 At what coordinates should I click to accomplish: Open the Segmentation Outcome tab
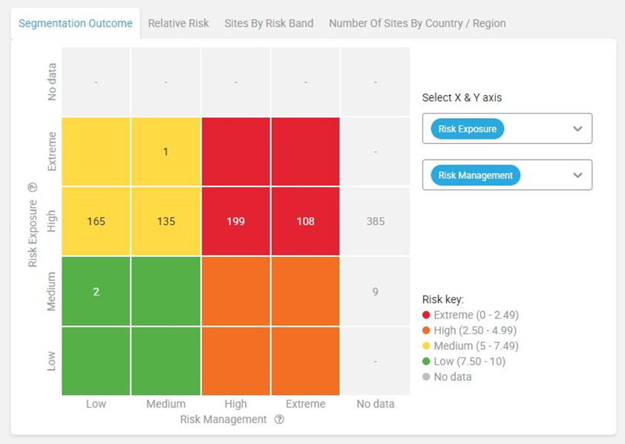(x=76, y=23)
